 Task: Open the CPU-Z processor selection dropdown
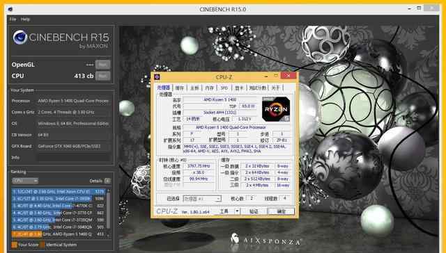[x=202, y=199]
